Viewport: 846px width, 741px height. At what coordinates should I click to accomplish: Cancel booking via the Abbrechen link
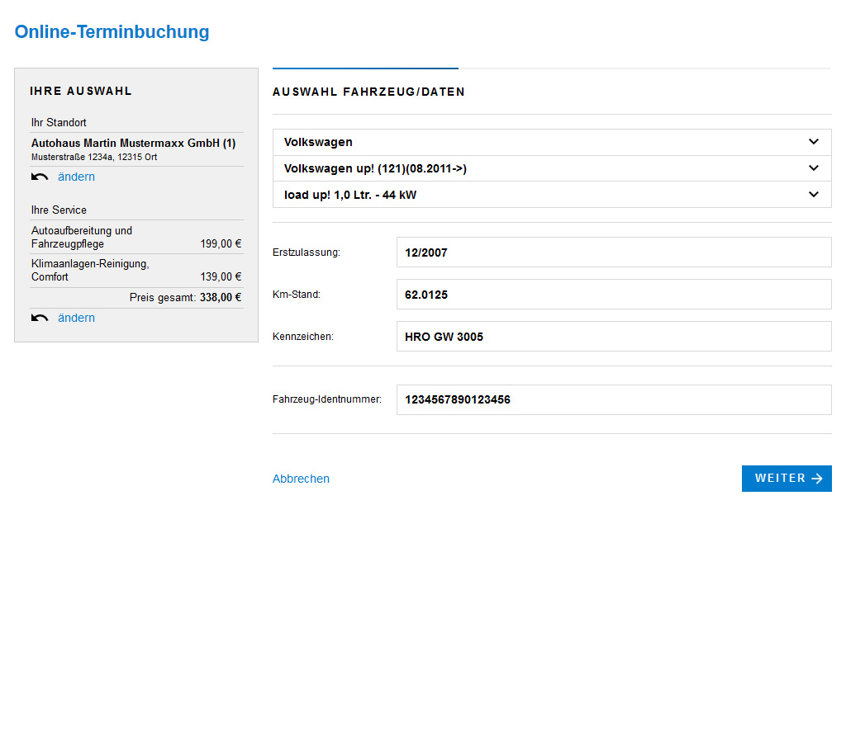pos(301,479)
